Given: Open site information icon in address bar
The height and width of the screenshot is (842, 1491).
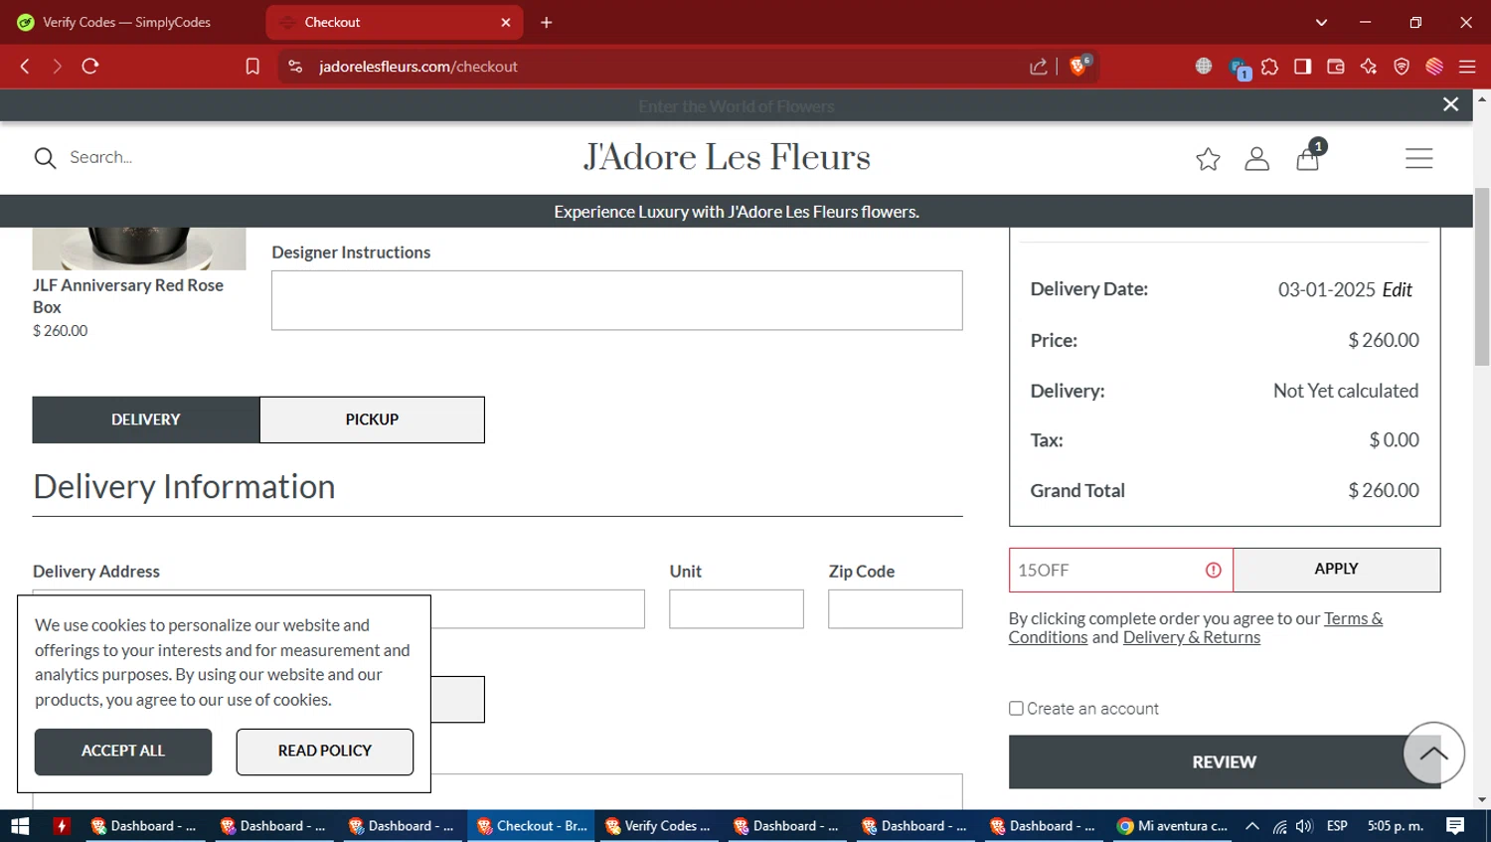Looking at the screenshot, I should click(295, 67).
